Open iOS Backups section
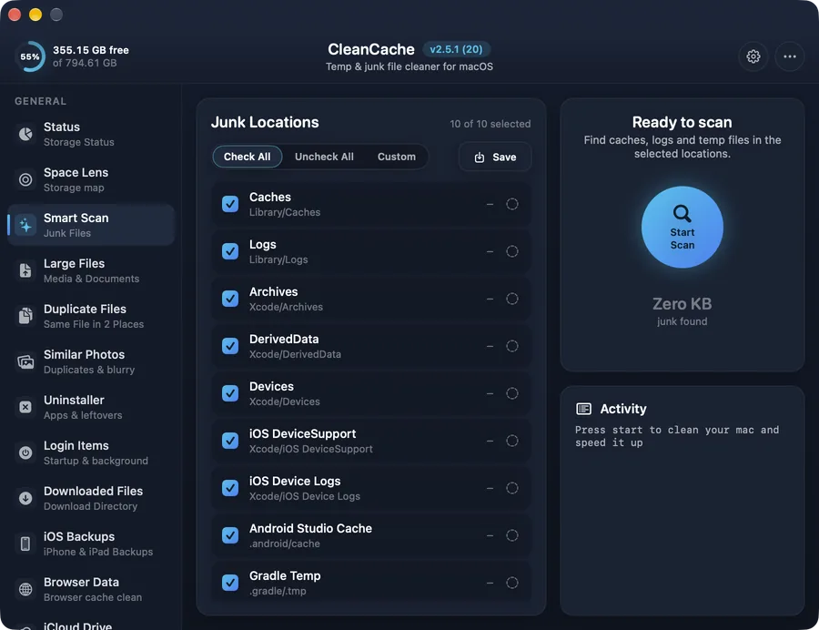The image size is (819, 630). (x=91, y=544)
